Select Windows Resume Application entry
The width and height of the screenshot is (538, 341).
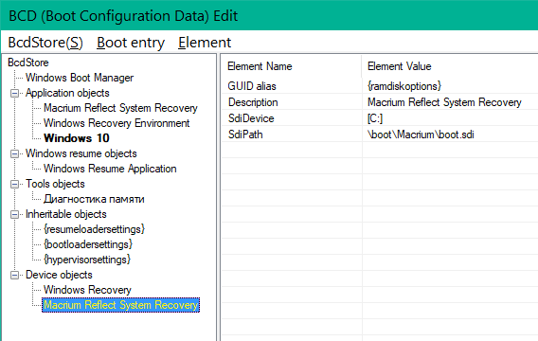pos(110,169)
